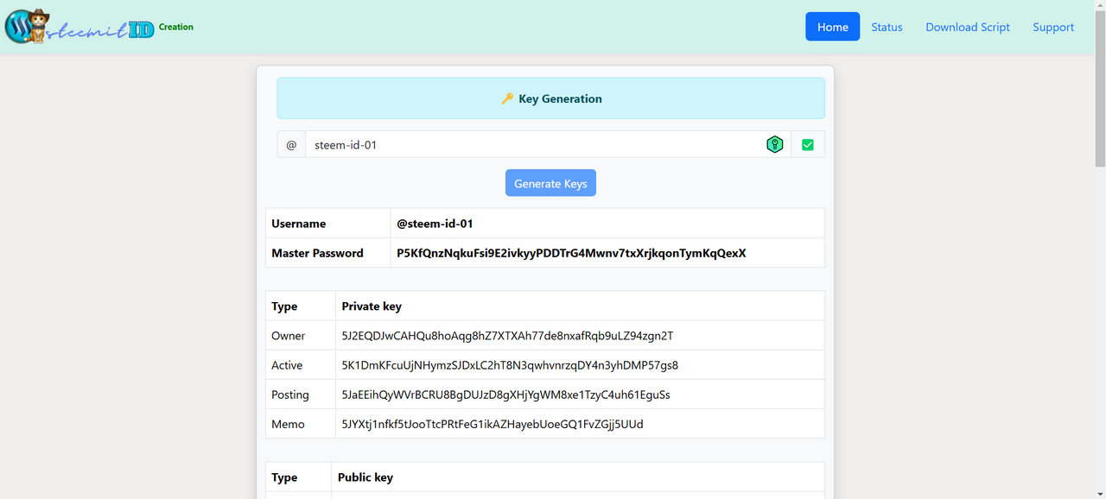Select the Master Password value

[571, 253]
